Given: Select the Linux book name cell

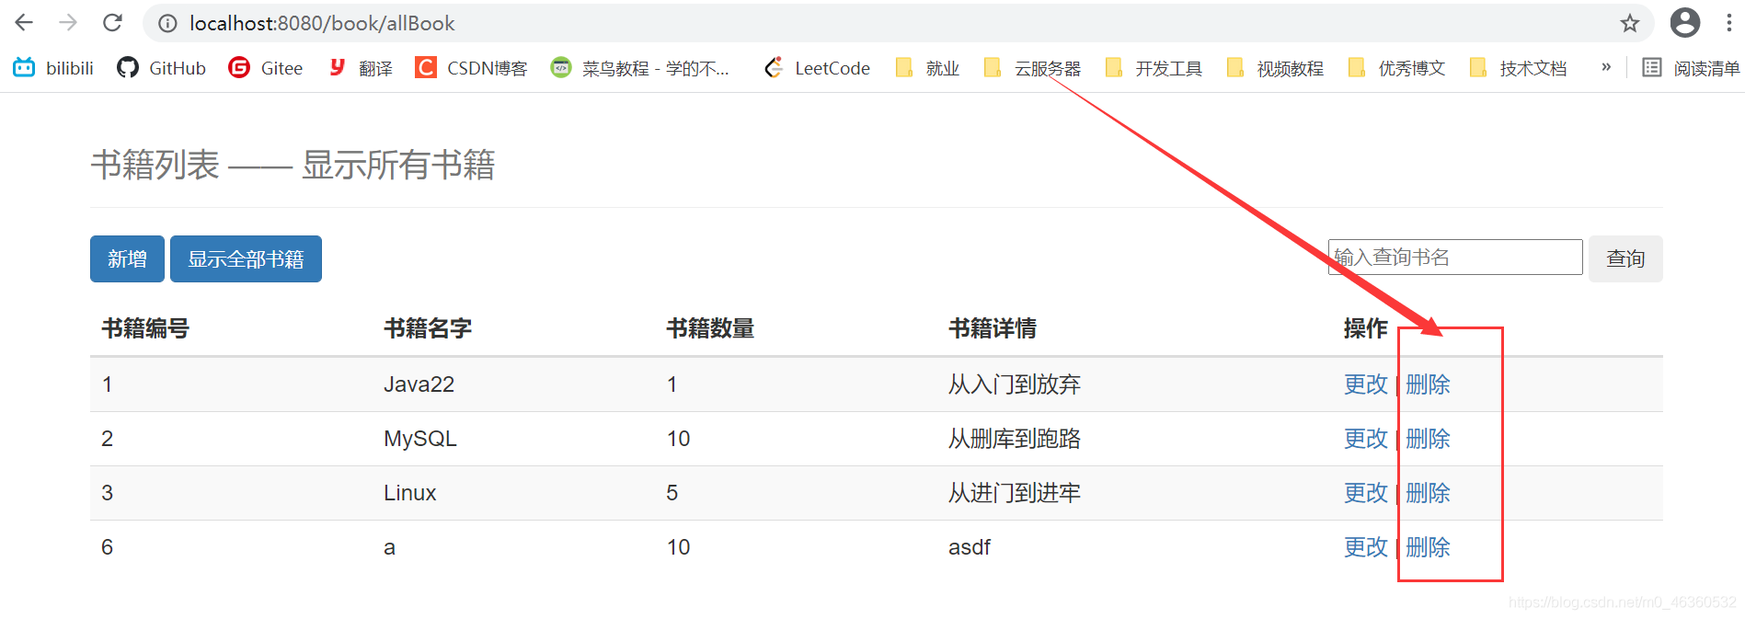Looking at the screenshot, I should click(409, 493).
